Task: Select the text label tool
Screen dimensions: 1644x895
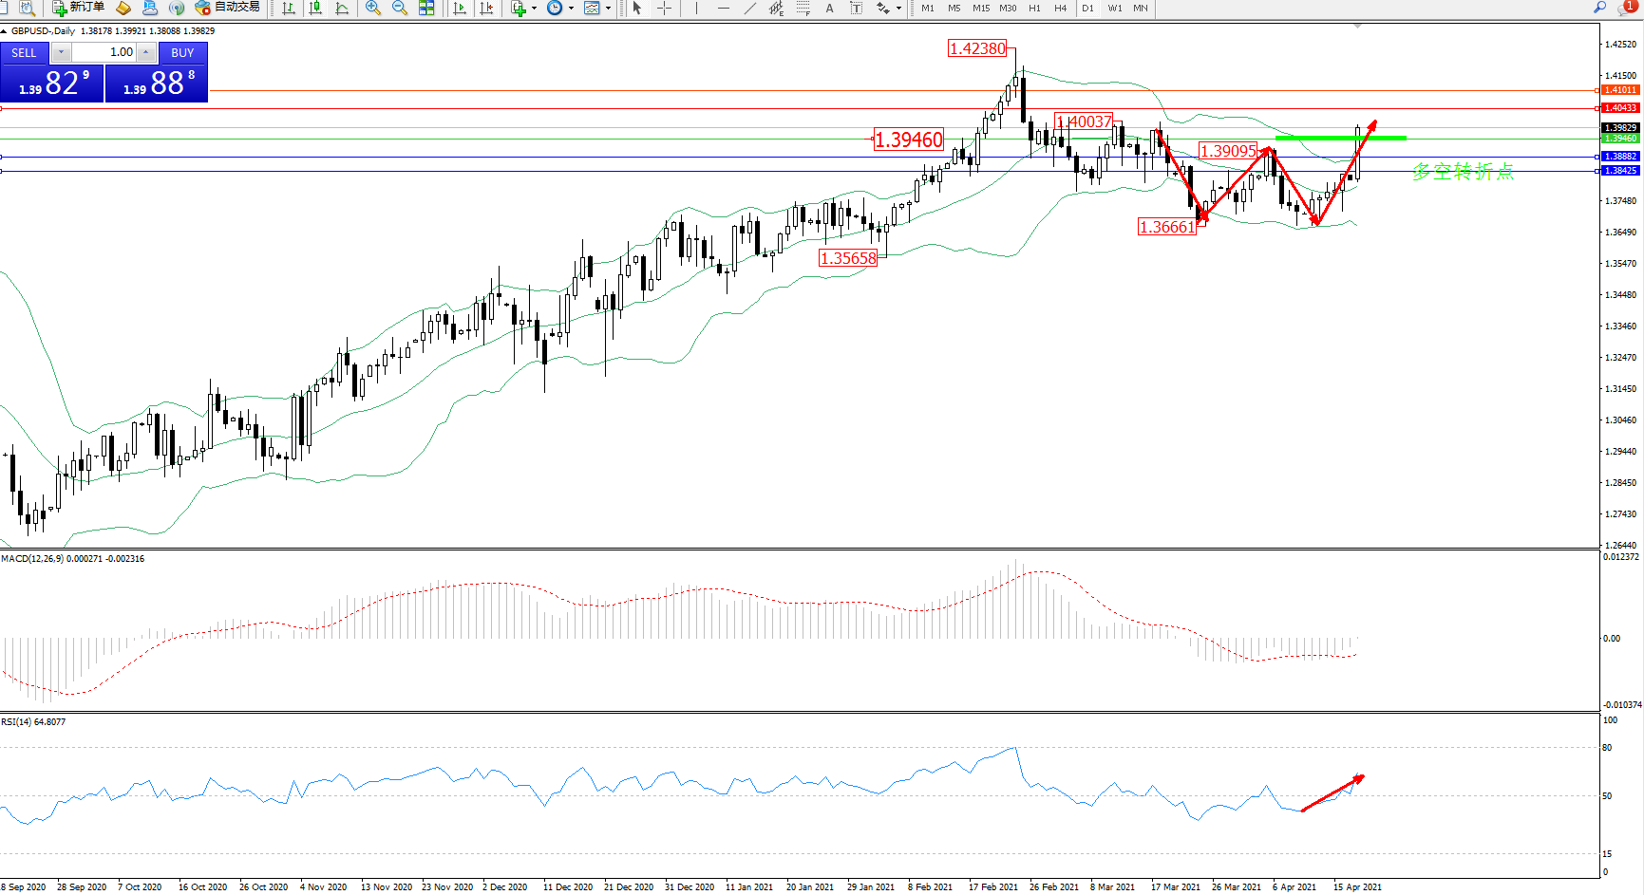Action: (829, 8)
